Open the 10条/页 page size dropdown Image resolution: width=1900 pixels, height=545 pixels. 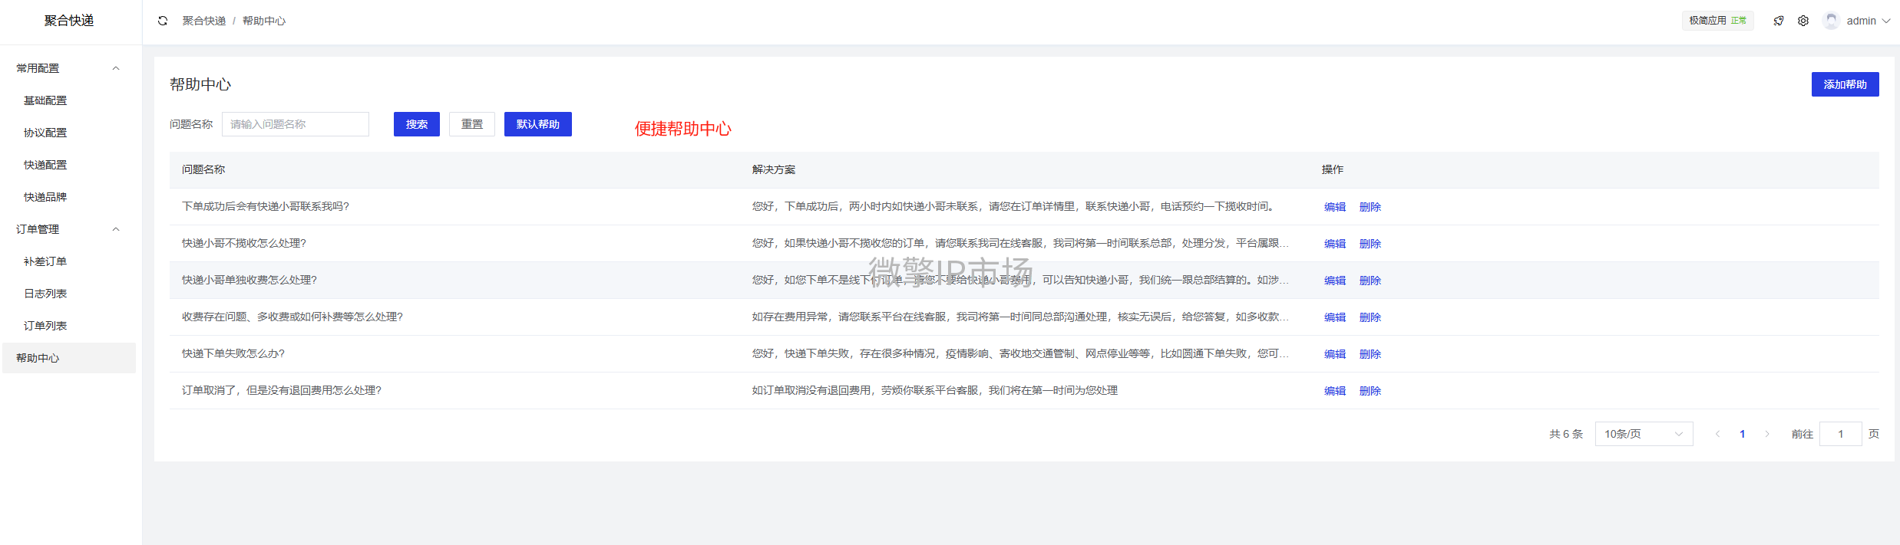point(1644,434)
